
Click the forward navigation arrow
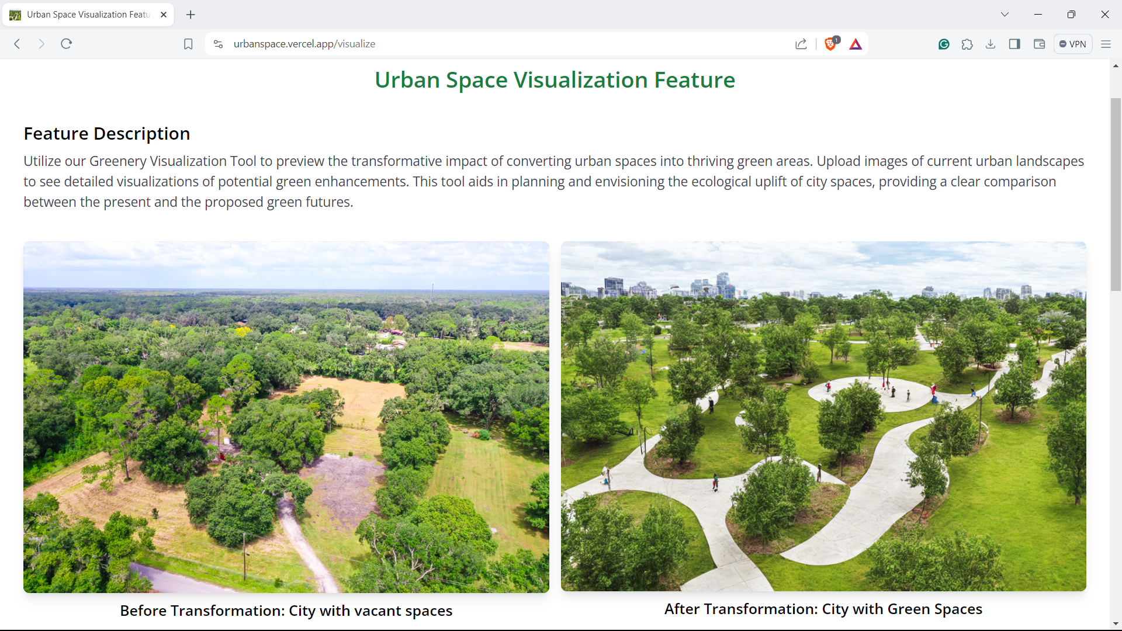(x=41, y=44)
